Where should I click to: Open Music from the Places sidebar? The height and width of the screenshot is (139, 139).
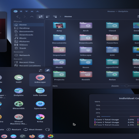pos(28,38)
